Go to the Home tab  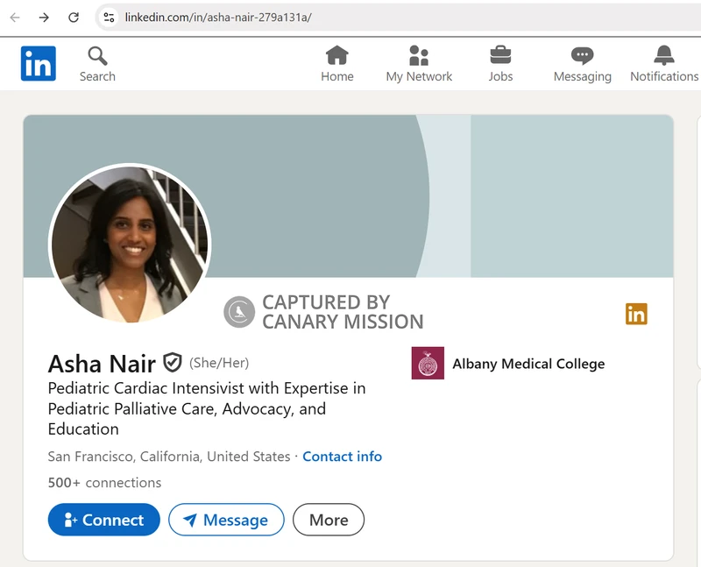click(x=337, y=64)
